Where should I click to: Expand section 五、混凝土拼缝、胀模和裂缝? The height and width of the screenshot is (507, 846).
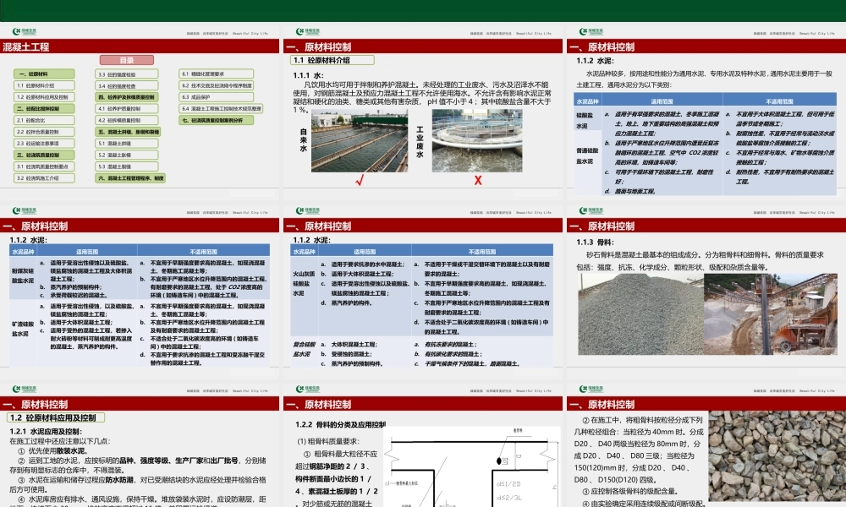[x=129, y=132]
